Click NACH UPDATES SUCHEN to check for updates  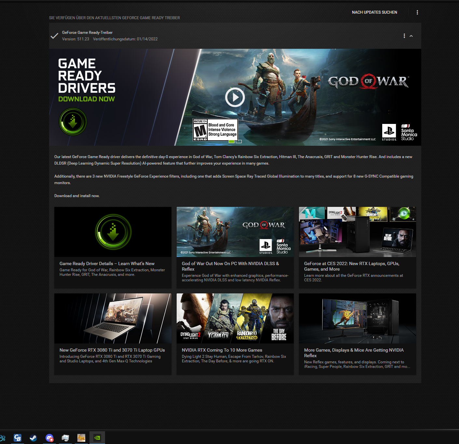(374, 12)
